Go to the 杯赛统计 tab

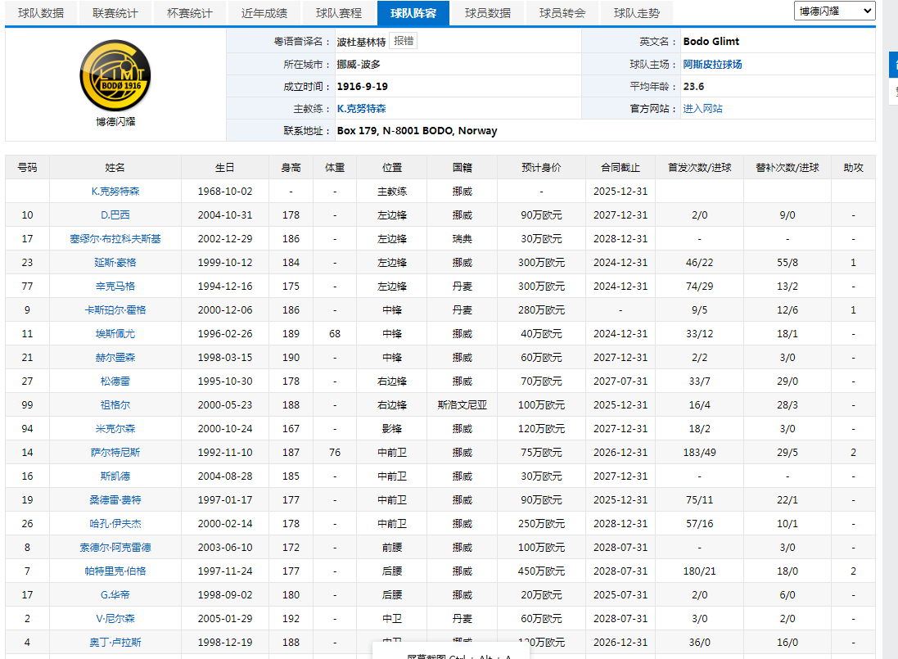tap(190, 13)
